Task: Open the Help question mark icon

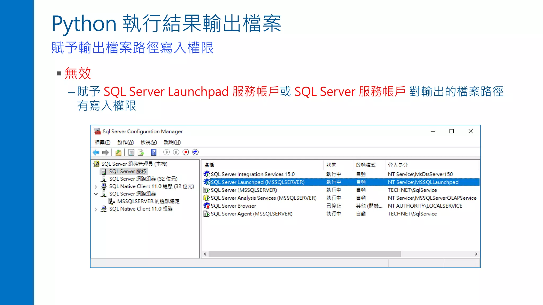Action: (154, 152)
